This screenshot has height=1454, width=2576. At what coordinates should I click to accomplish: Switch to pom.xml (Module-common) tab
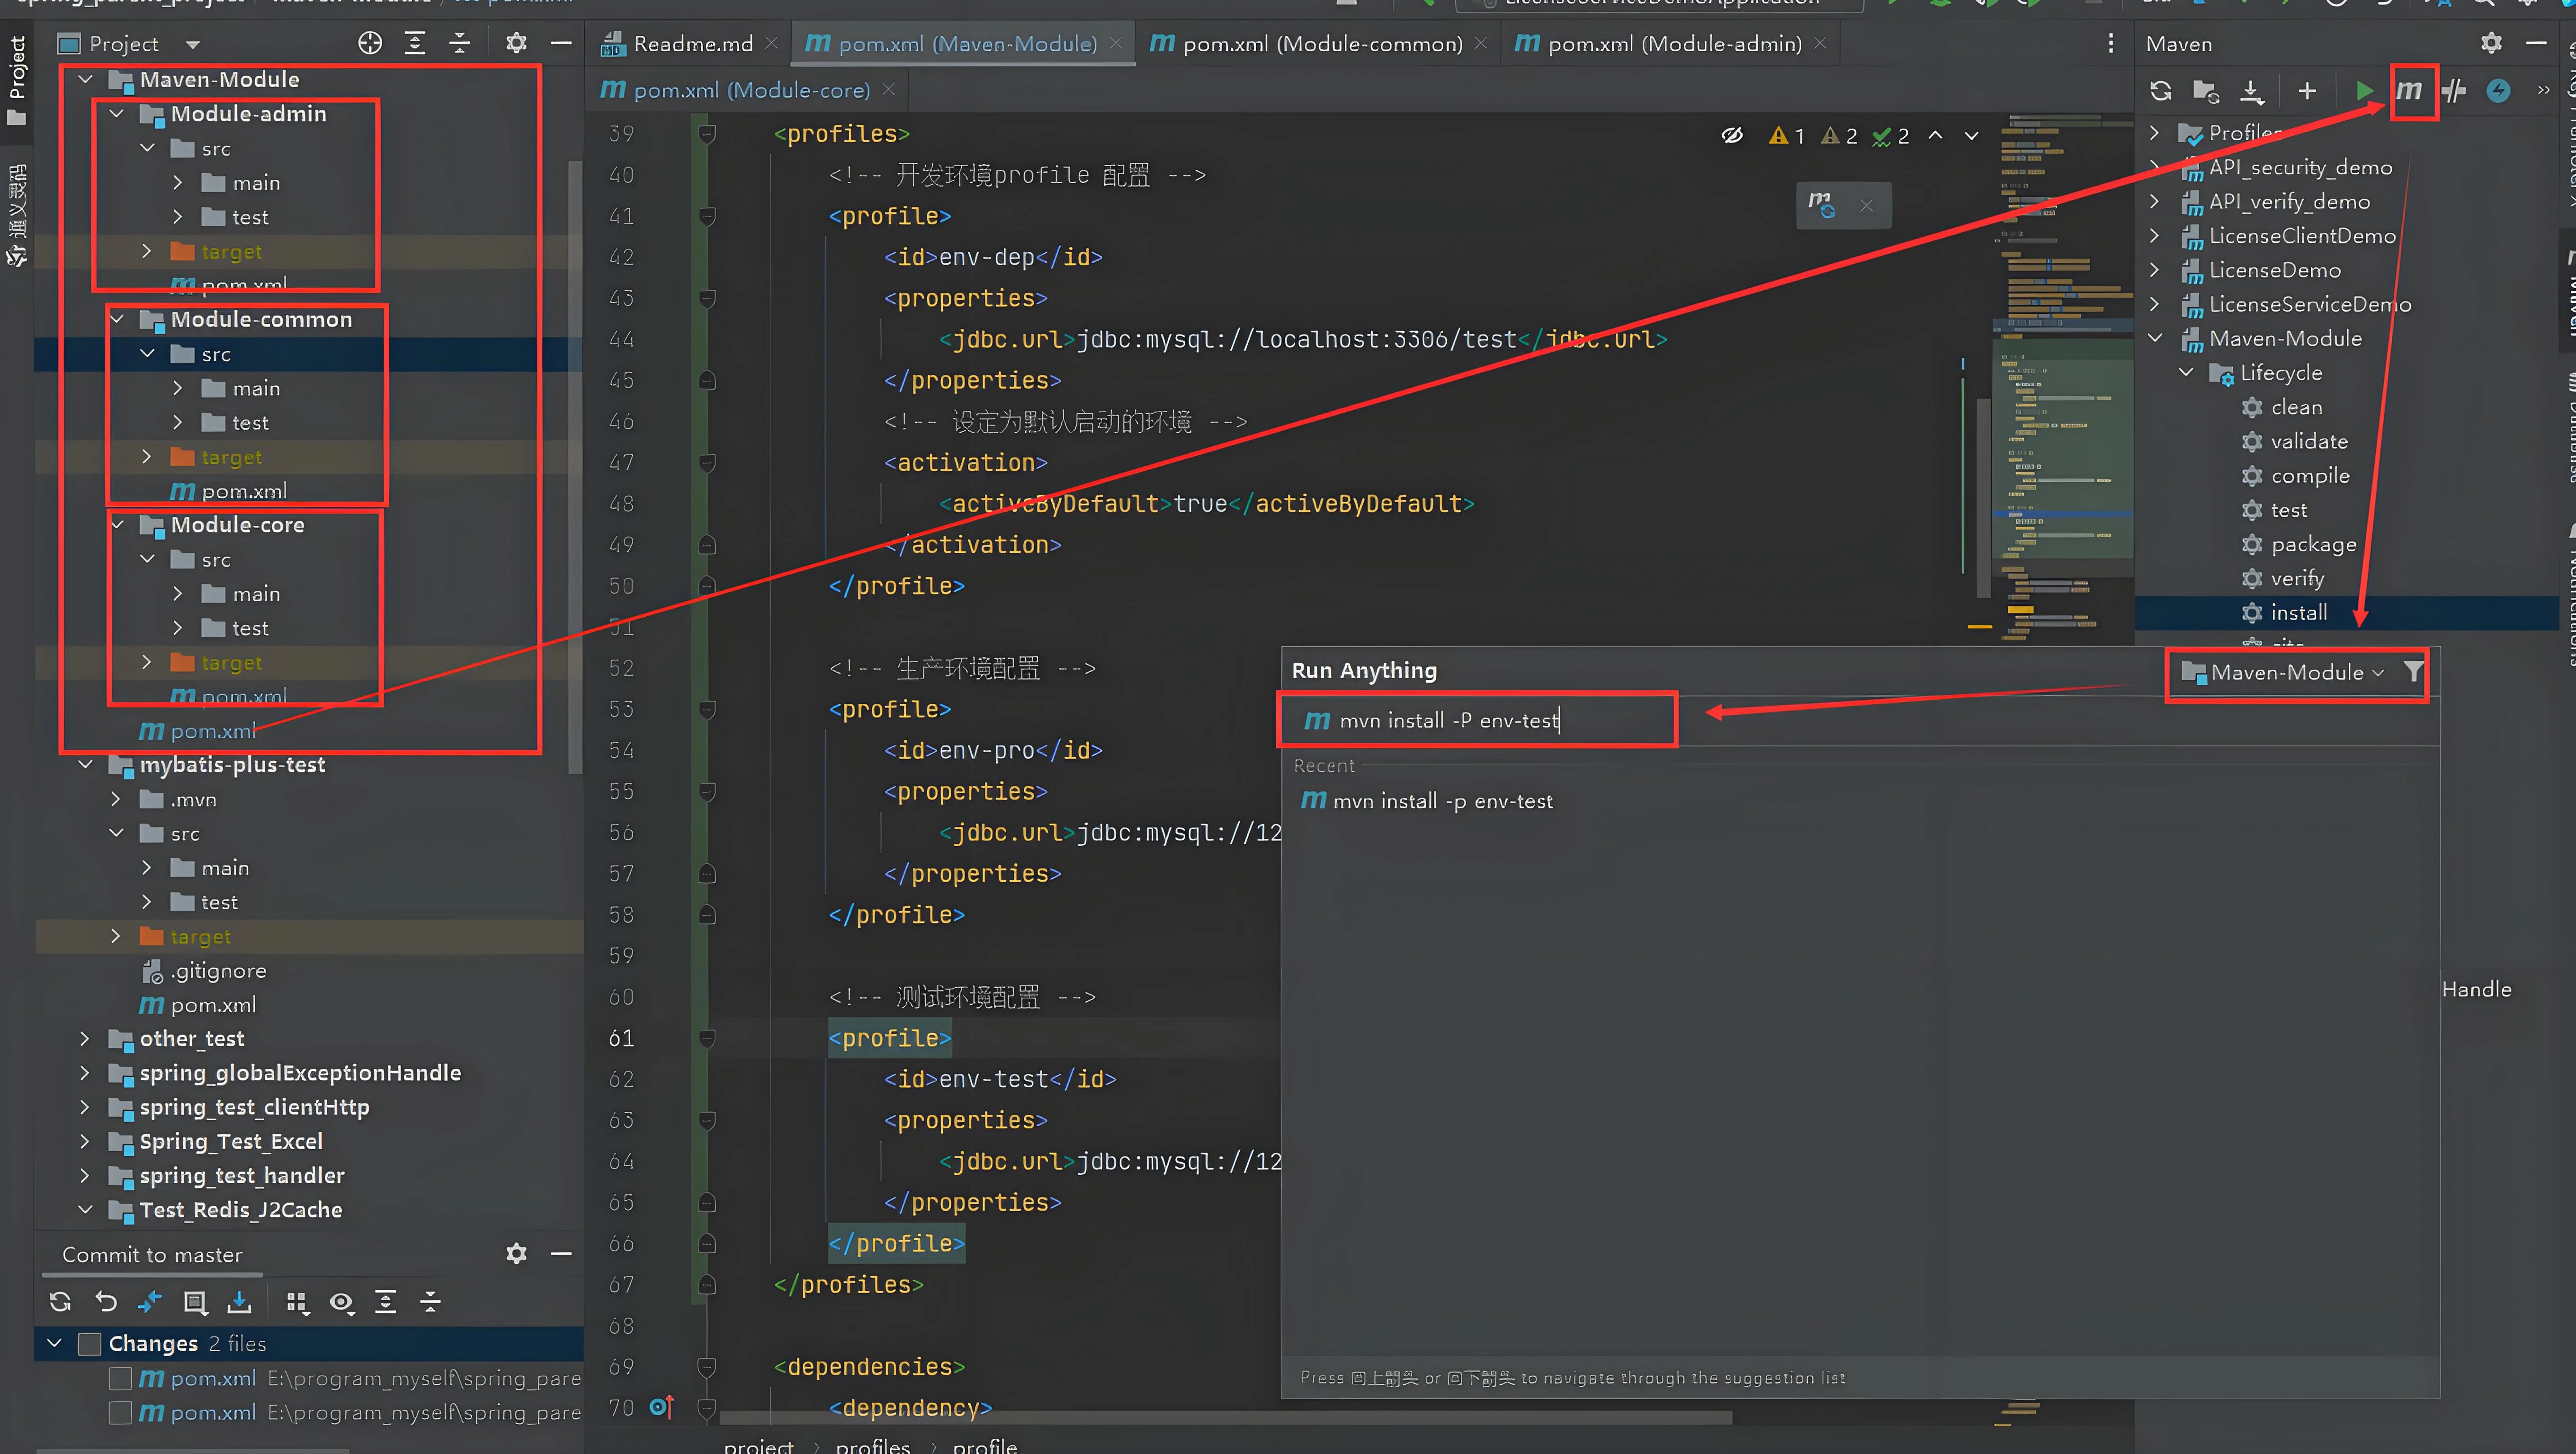click(x=1320, y=44)
